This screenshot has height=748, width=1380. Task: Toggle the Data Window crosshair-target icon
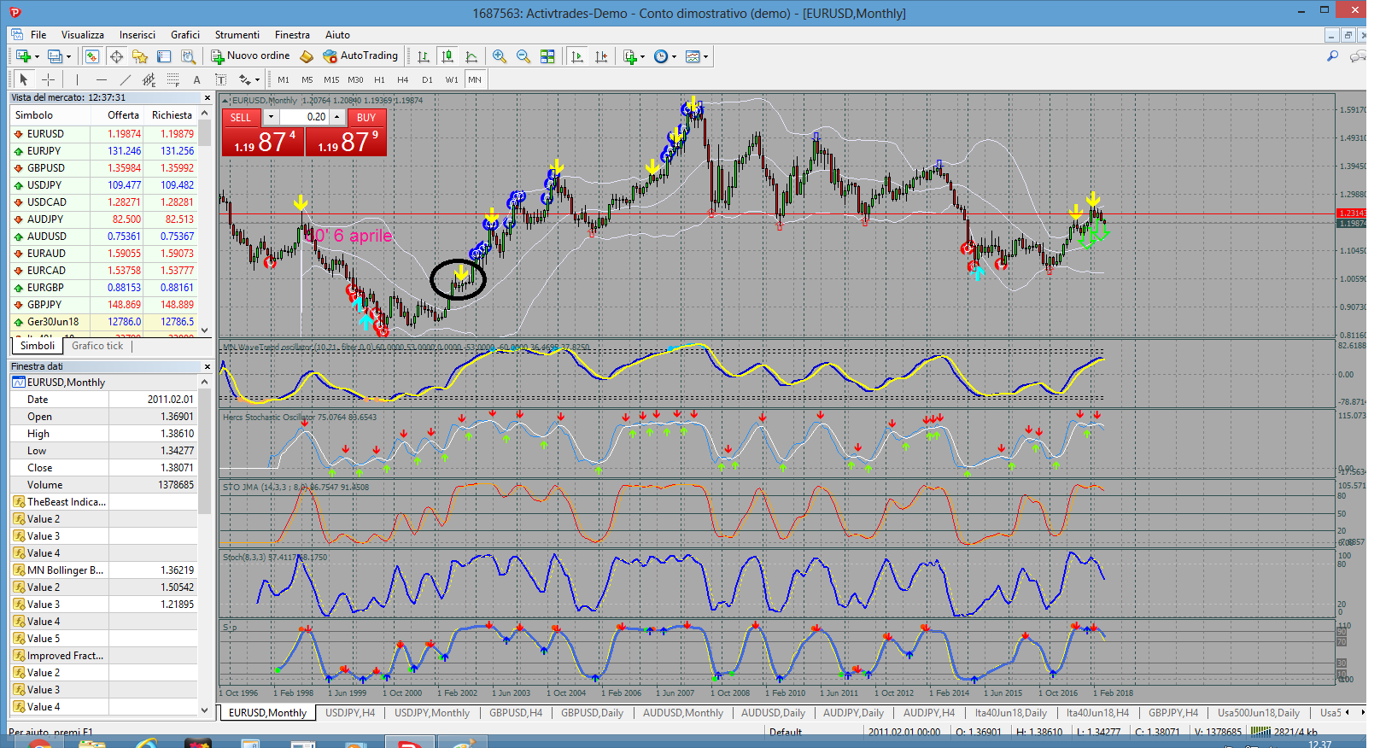pos(116,56)
